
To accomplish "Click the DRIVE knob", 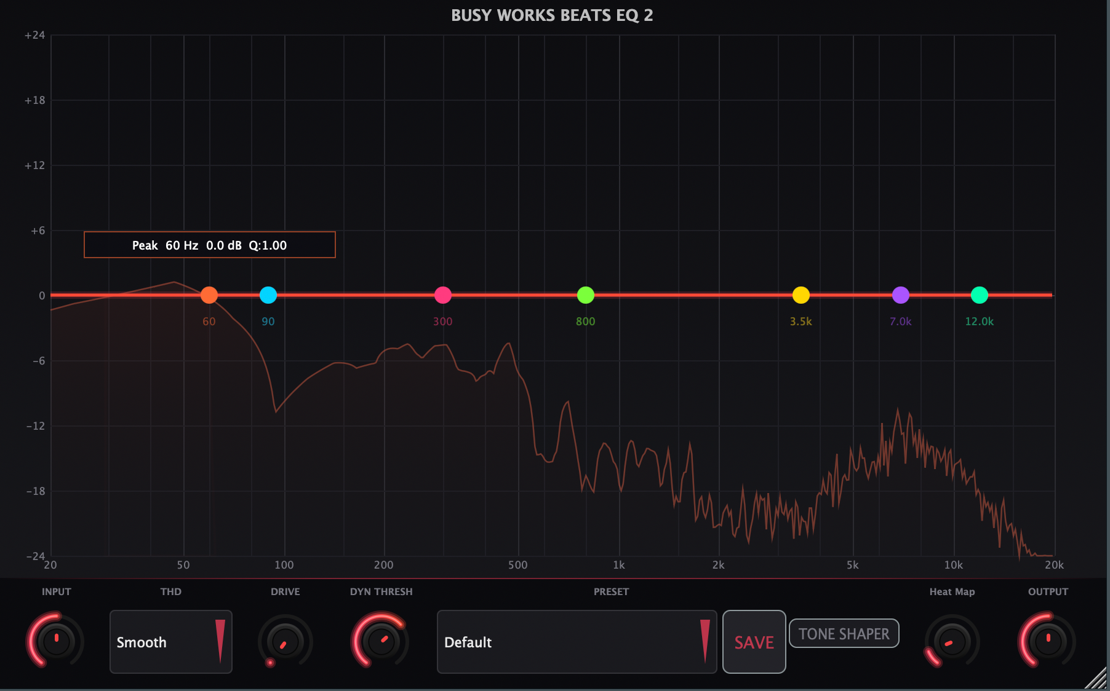I will point(285,642).
